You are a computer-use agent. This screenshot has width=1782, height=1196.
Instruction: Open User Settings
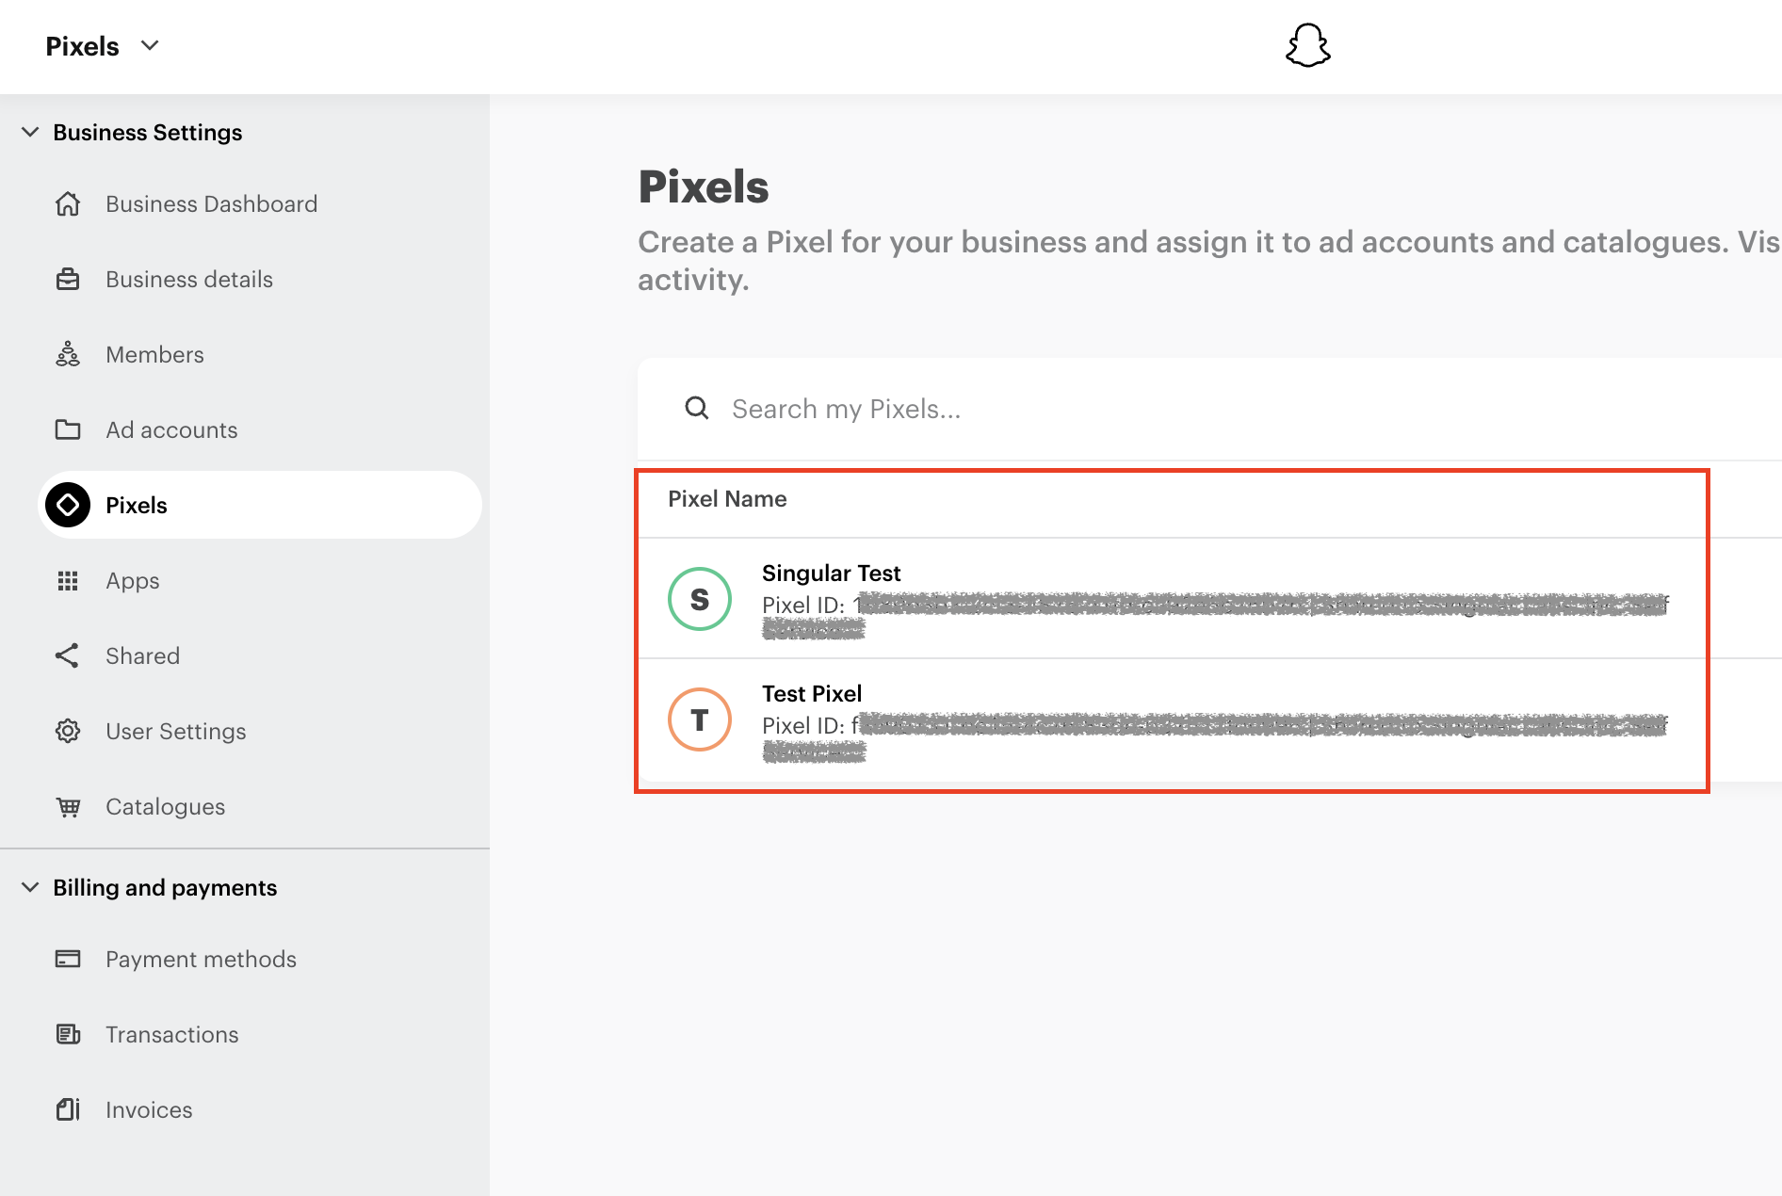[x=176, y=732]
